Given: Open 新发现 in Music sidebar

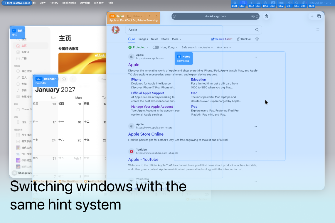Looking at the screenshot, I should [30, 52].
